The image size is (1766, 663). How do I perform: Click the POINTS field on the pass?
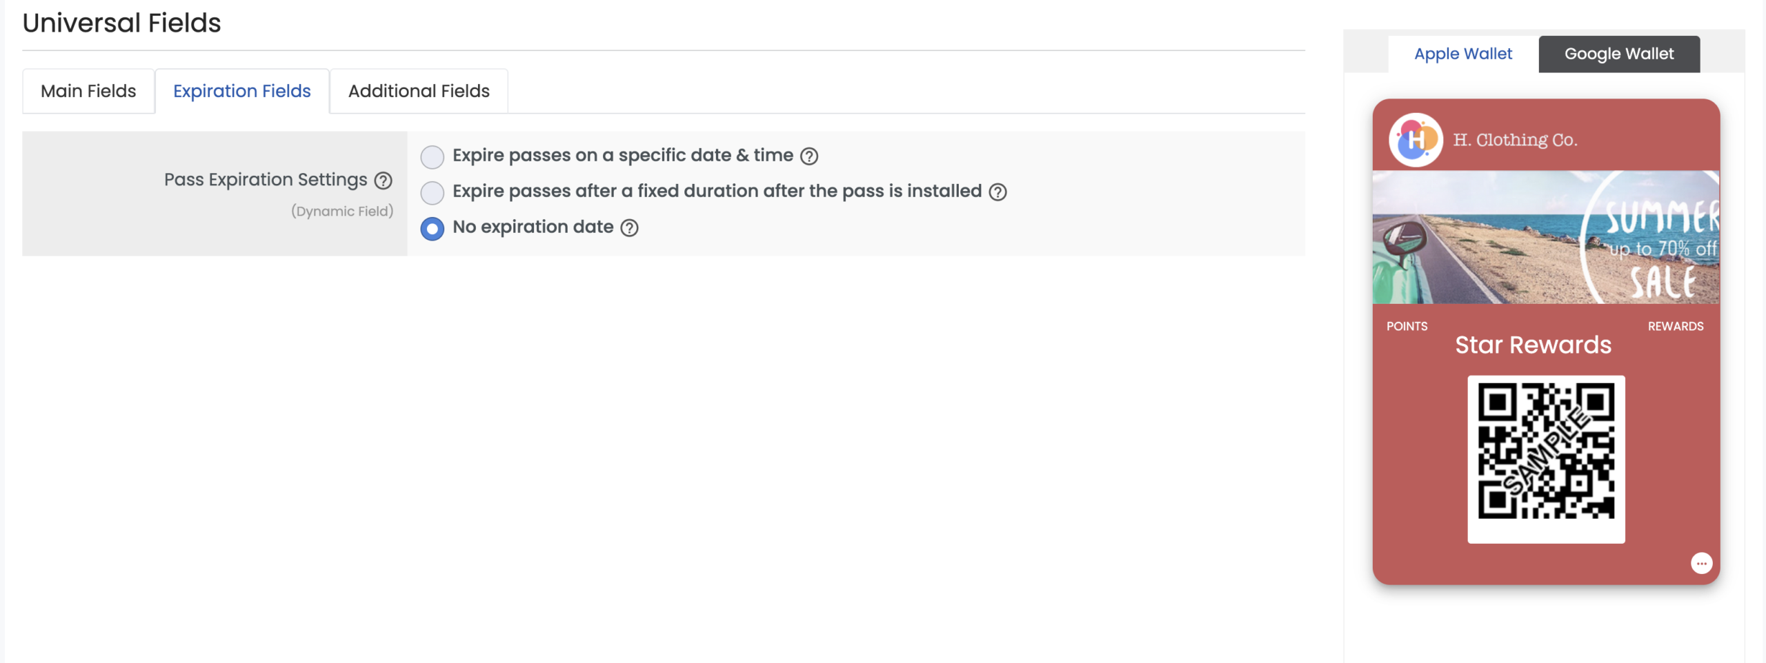pos(1407,326)
